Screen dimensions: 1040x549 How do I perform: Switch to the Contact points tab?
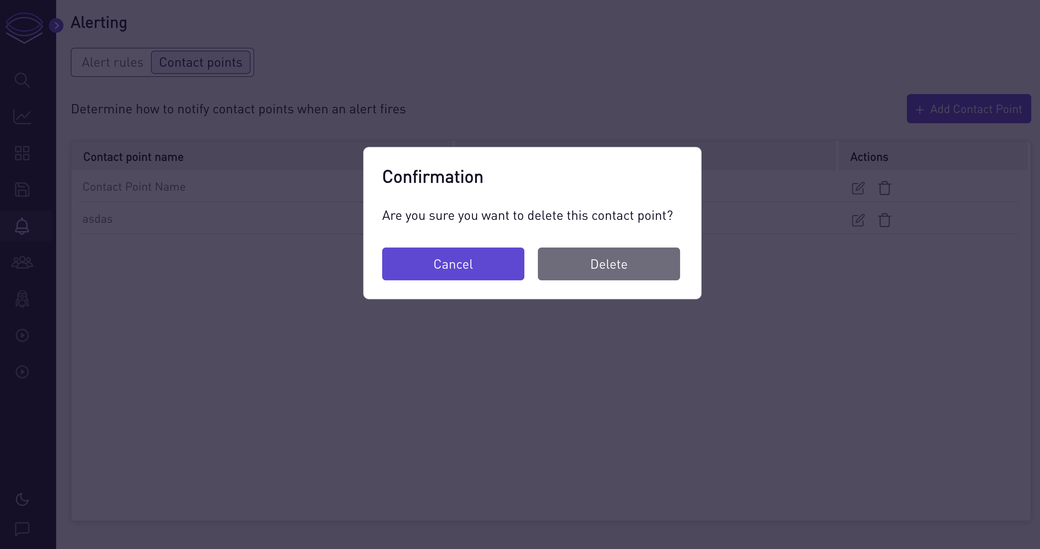pos(201,62)
